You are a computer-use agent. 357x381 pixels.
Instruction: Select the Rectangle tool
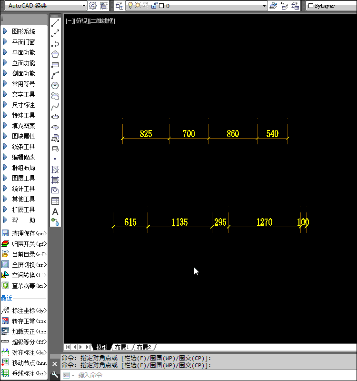(55, 65)
